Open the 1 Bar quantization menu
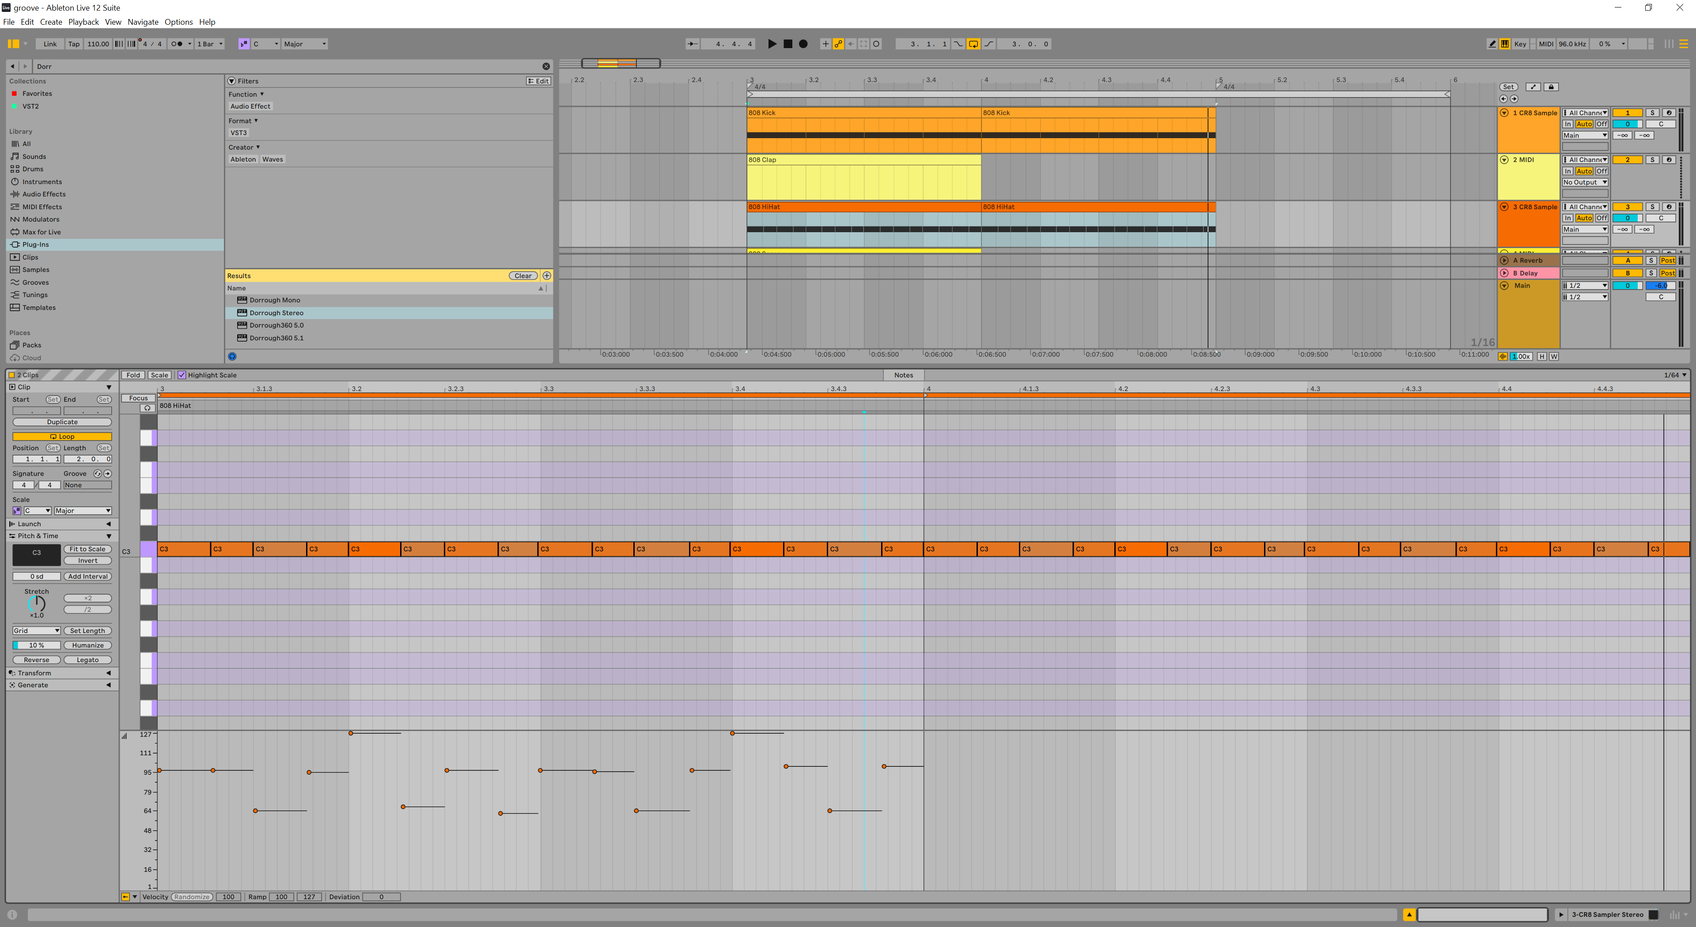The height and width of the screenshot is (927, 1696). 210,44
